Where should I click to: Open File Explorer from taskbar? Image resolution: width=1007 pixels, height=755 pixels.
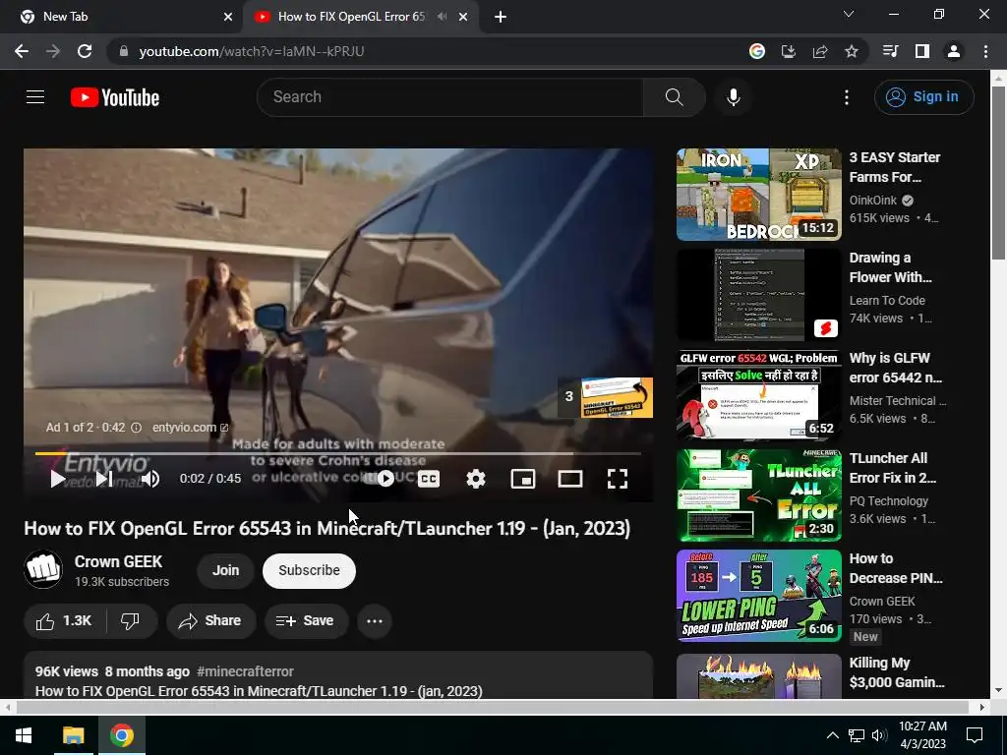click(x=73, y=735)
